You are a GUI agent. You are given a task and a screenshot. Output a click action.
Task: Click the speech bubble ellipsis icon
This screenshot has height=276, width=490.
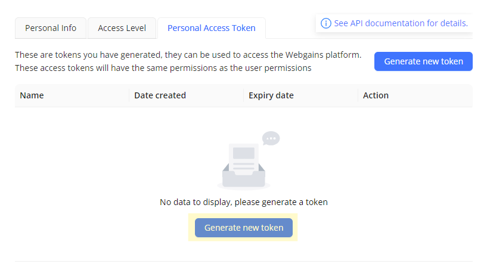point(271,138)
